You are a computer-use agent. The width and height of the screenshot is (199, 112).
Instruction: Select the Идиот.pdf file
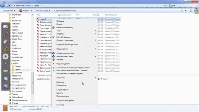pyautogui.click(x=44, y=56)
